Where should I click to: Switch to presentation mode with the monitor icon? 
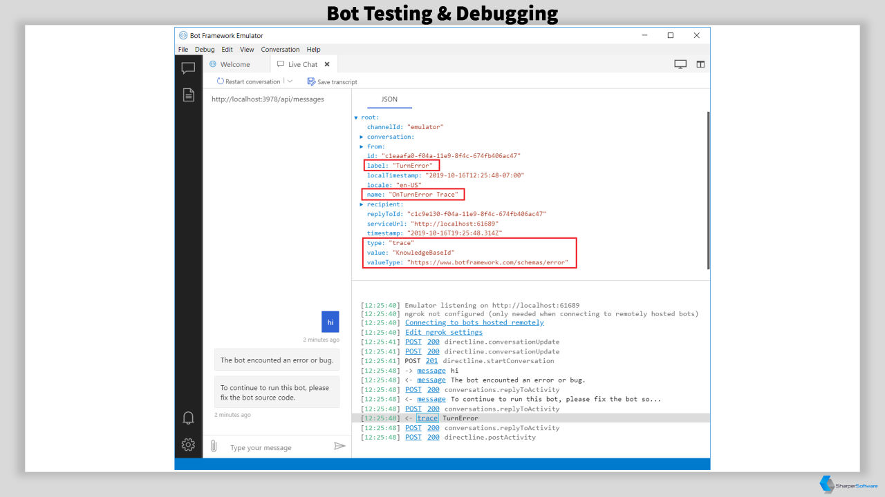(680, 64)
